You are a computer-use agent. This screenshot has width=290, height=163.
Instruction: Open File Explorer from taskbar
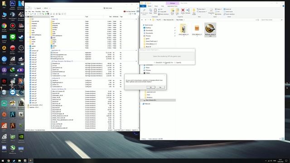coord(19,161)
